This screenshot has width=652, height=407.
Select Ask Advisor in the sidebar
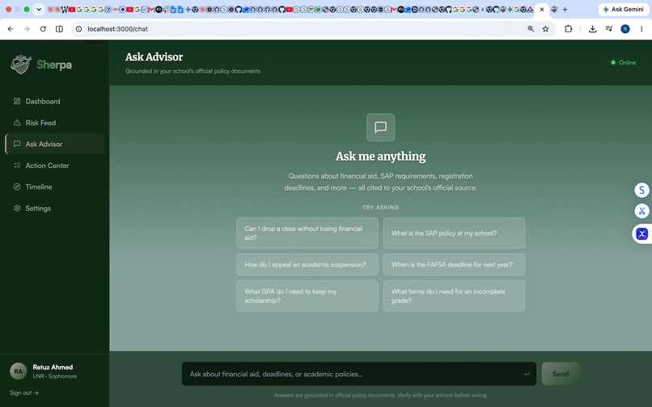point(54,144)
